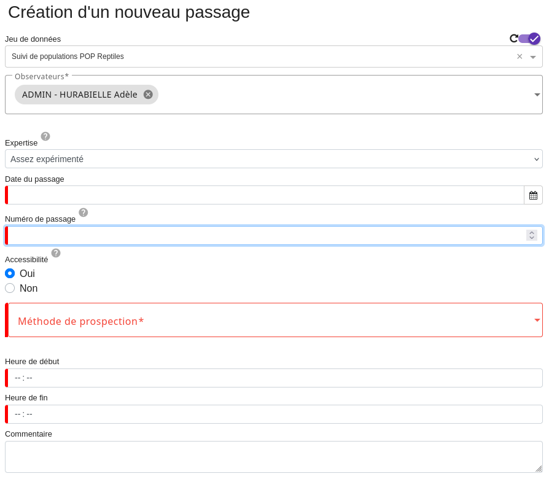Open the Expertise select menu

click(x=273, y=159)
